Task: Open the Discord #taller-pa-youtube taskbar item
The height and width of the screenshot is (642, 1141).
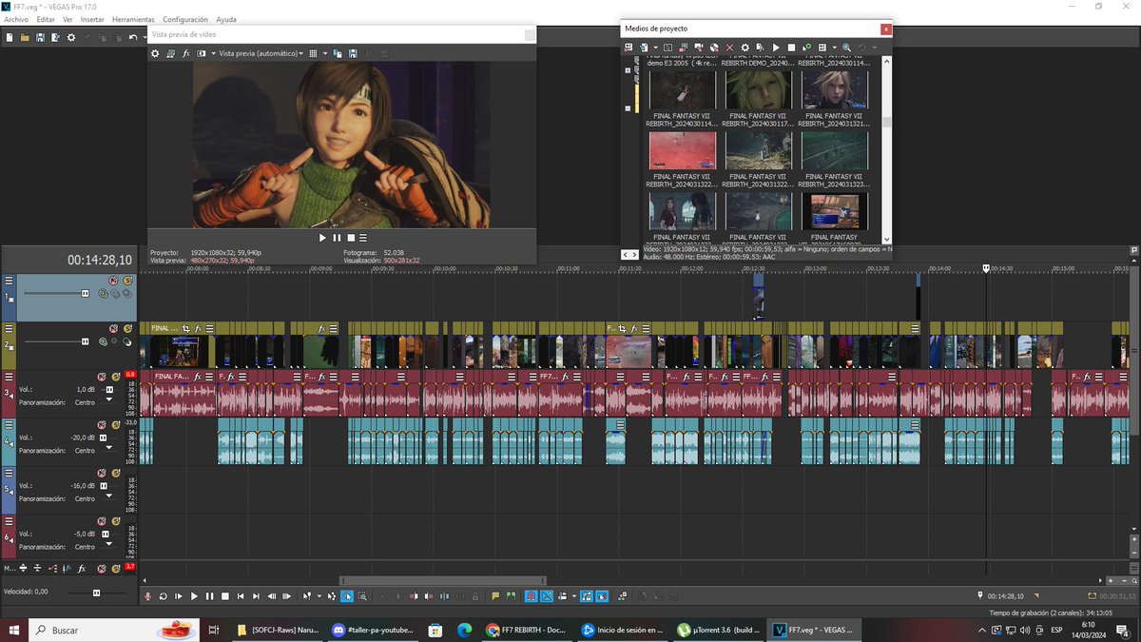Action: tap(371, 630)
